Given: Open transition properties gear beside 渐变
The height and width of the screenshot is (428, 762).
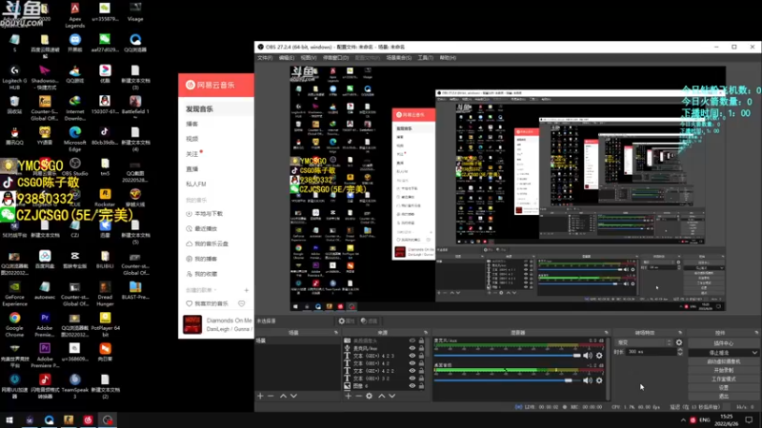Looking at the screenshot, I should pos(679,342).
